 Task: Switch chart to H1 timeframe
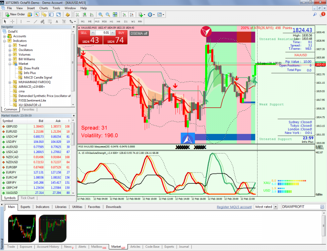tap(111, 22)
